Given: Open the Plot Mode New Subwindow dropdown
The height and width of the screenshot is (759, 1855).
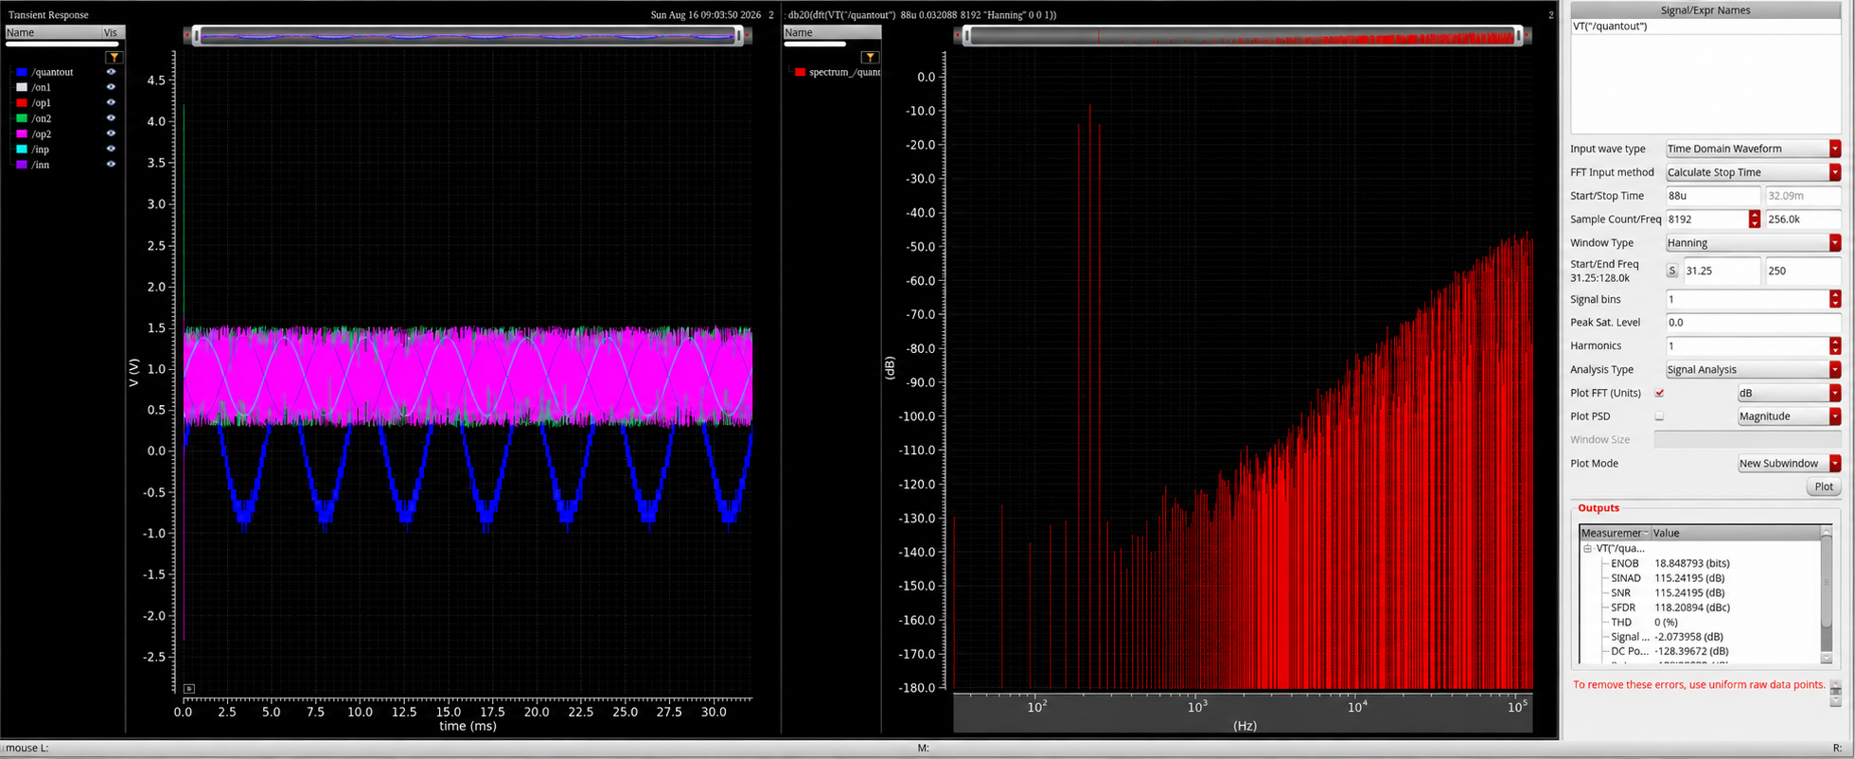Looking at the screenshot, I should pos(1789,463).
